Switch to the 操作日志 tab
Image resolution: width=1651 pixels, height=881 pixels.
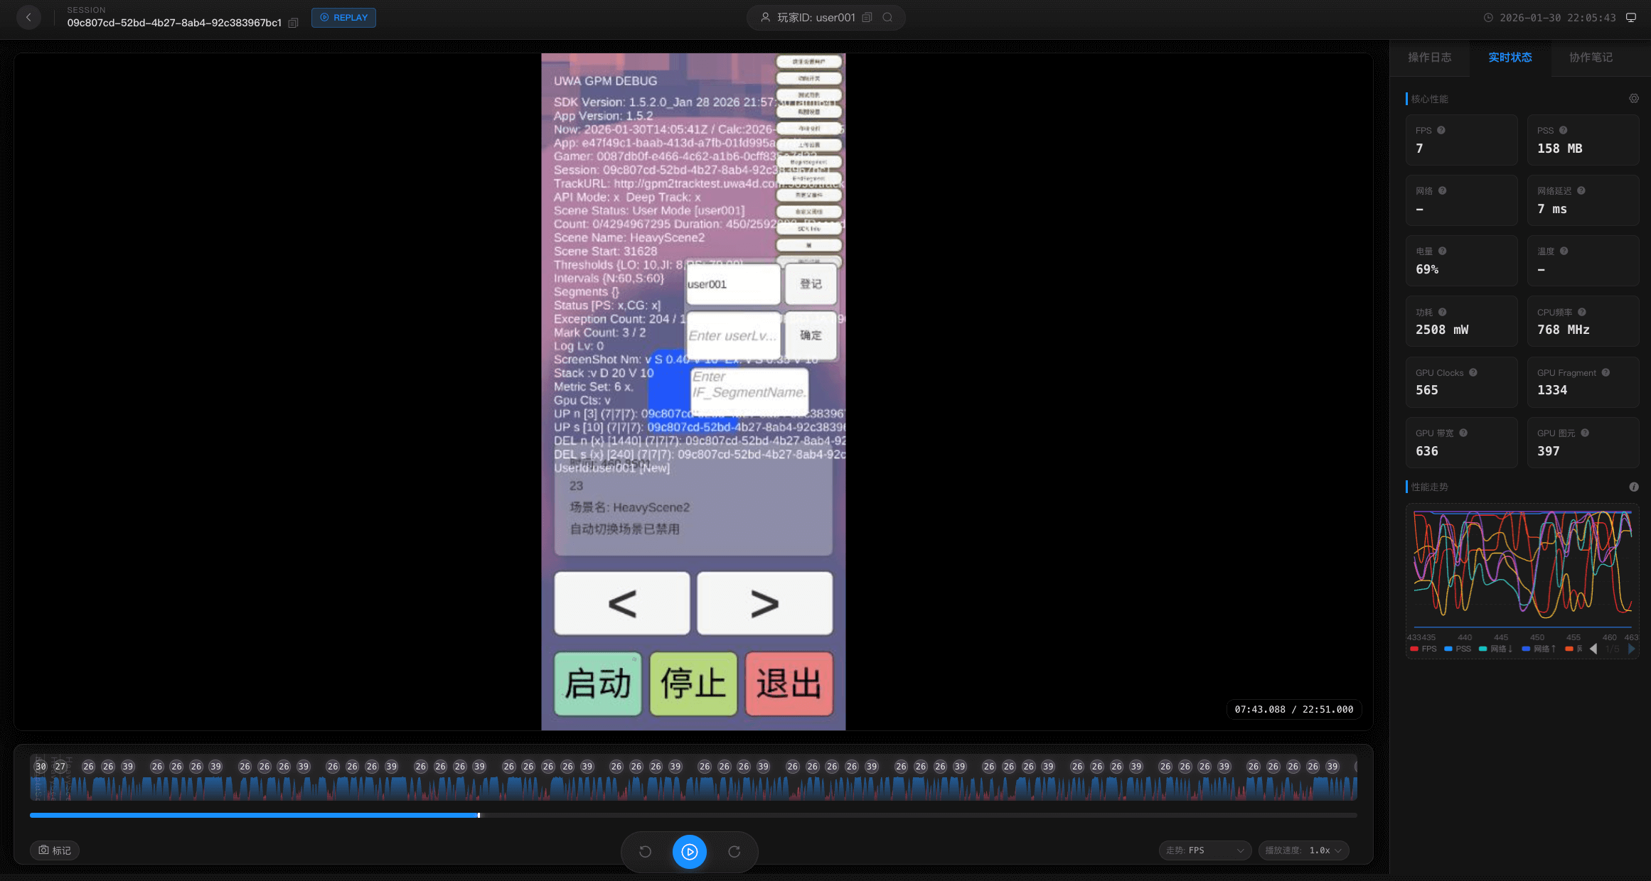(x=1429, y=58)
